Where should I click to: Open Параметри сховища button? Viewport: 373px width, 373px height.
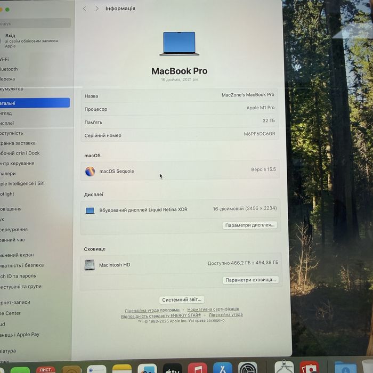tap(250, 280)
